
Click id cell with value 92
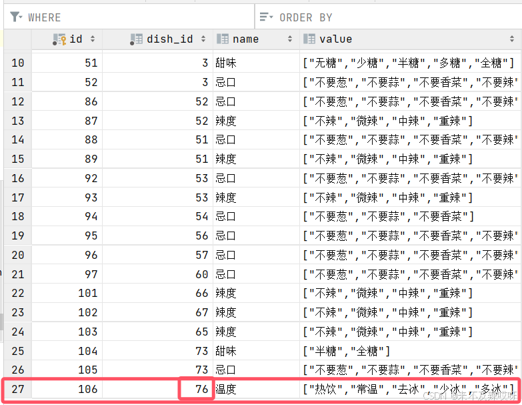(67, 178)
